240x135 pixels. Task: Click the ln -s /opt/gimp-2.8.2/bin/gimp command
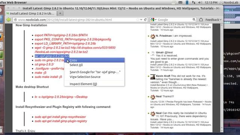click(61, 97)
